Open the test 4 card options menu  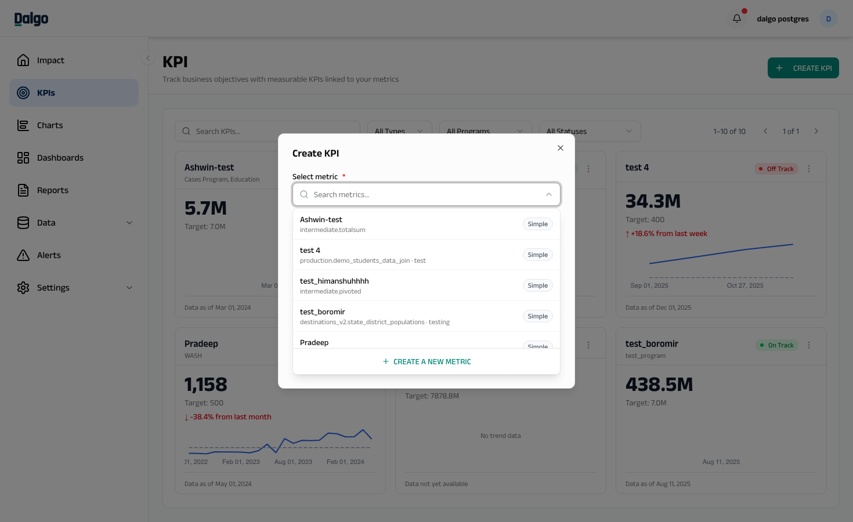coord(809,169)
